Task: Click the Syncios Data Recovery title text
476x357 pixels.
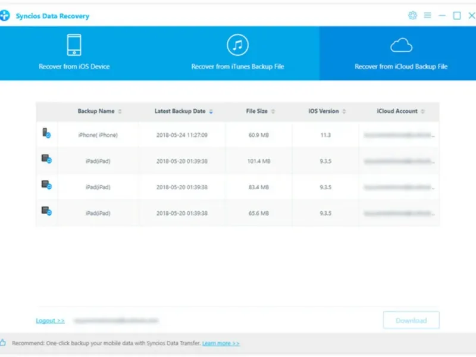Action: pos(52,16)
